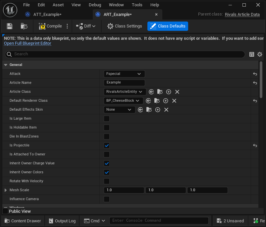The image size is (266, 227).
Task: Open the Asset menu
Action: (58, 5)
